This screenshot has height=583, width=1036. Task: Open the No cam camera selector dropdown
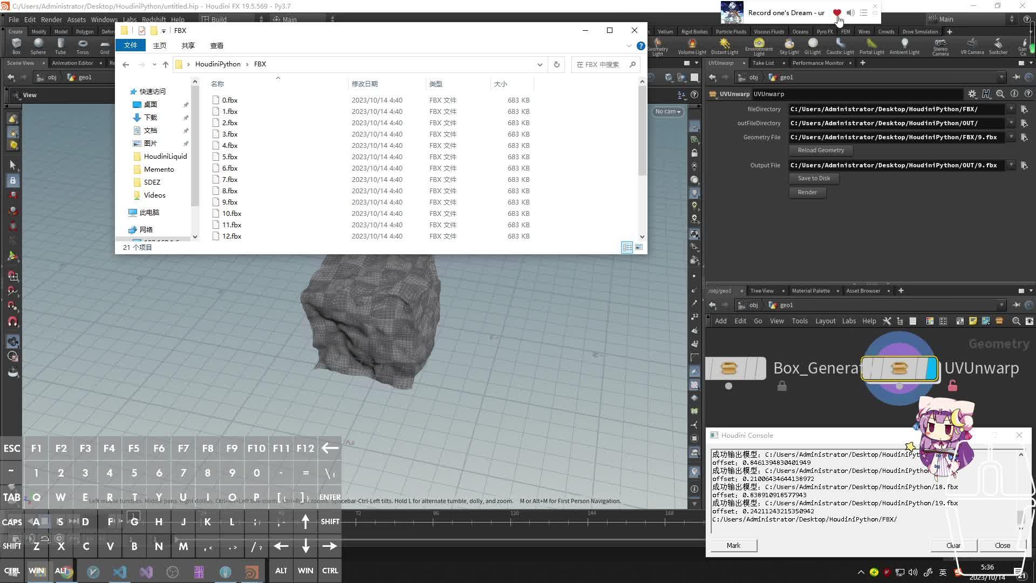coord(667,112)
